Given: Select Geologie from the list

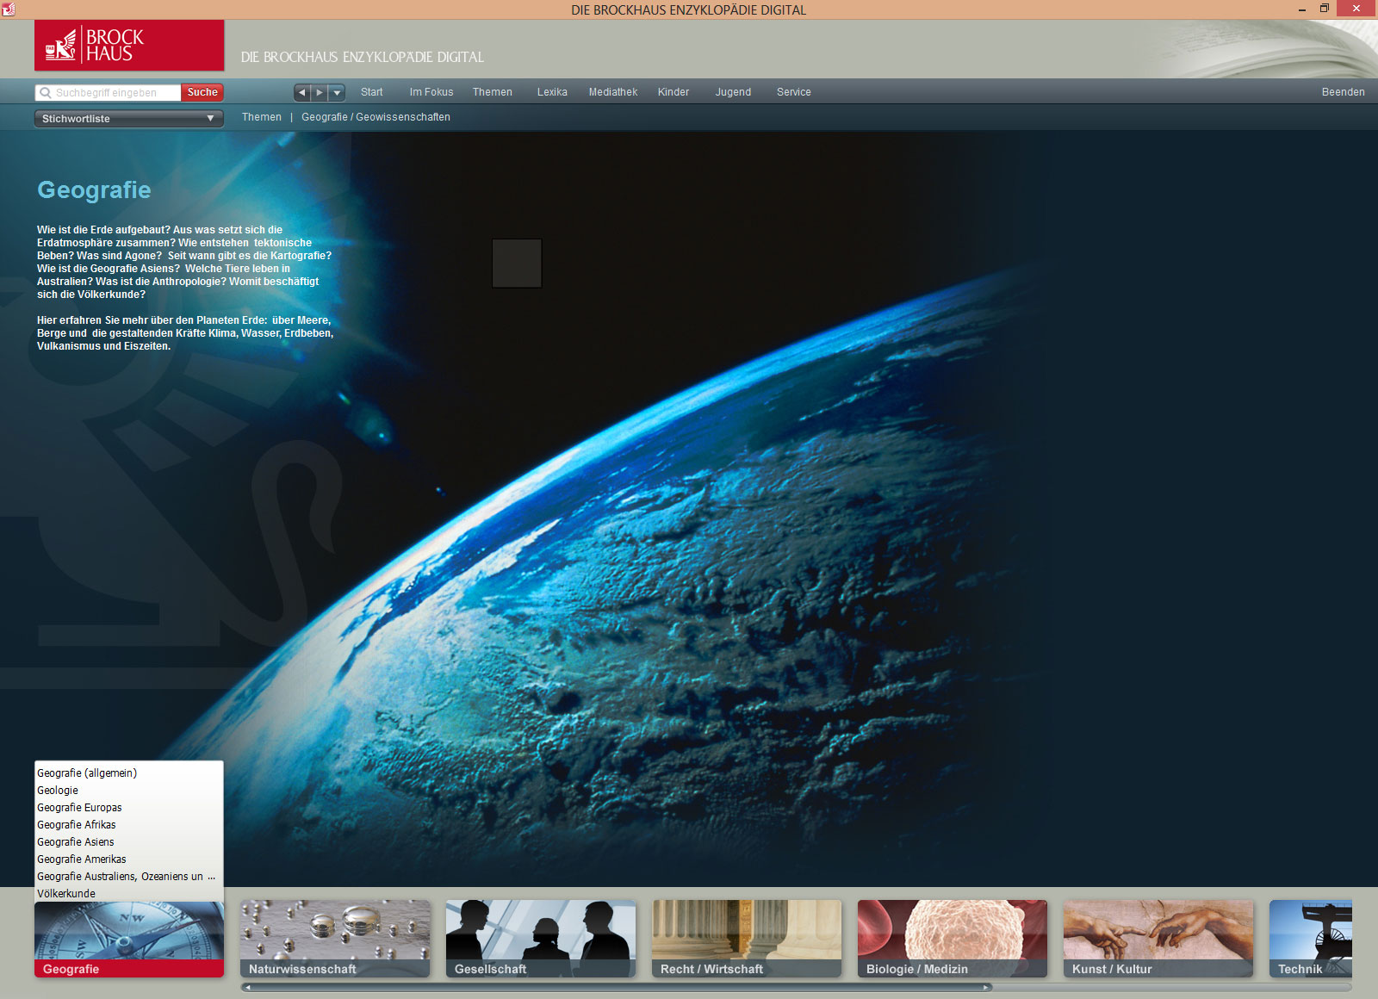Looking at the screenshot, I should [128, 791].
